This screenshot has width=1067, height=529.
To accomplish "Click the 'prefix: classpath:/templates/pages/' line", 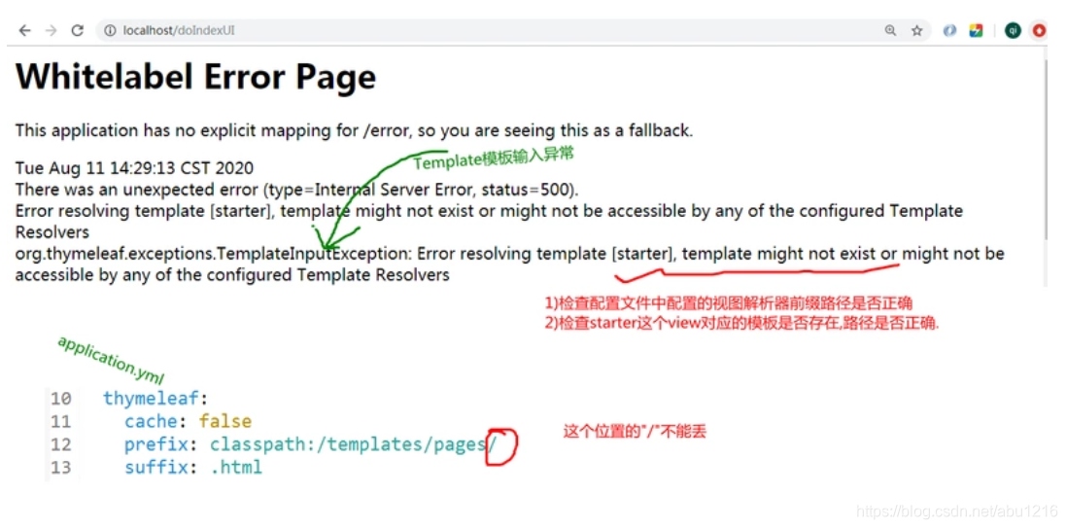I will [x=311, y=444].
